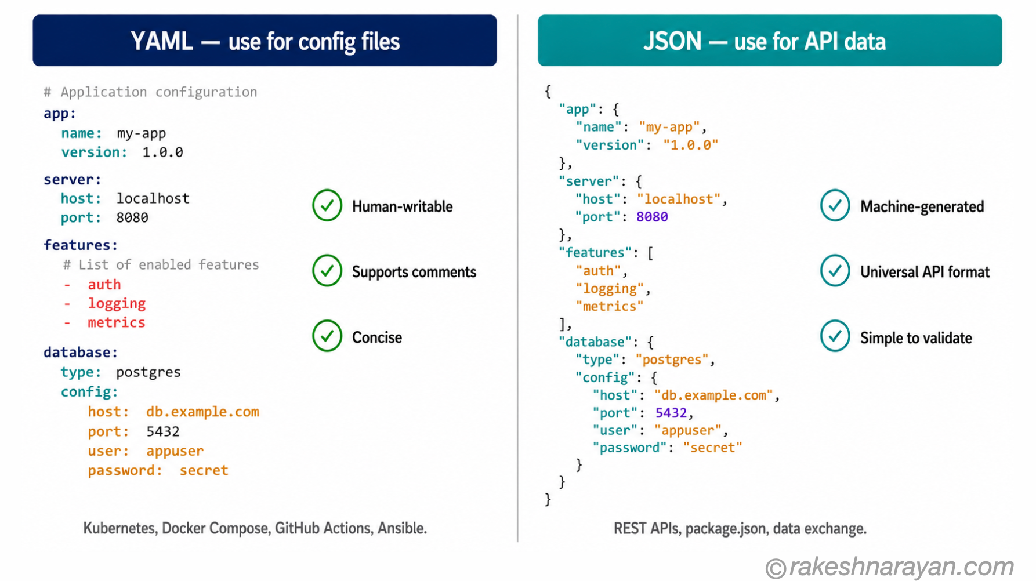Click the YAML 'features:' key
The height and width of the screenshot is (581, 1036).
click(x=81, y=245)
